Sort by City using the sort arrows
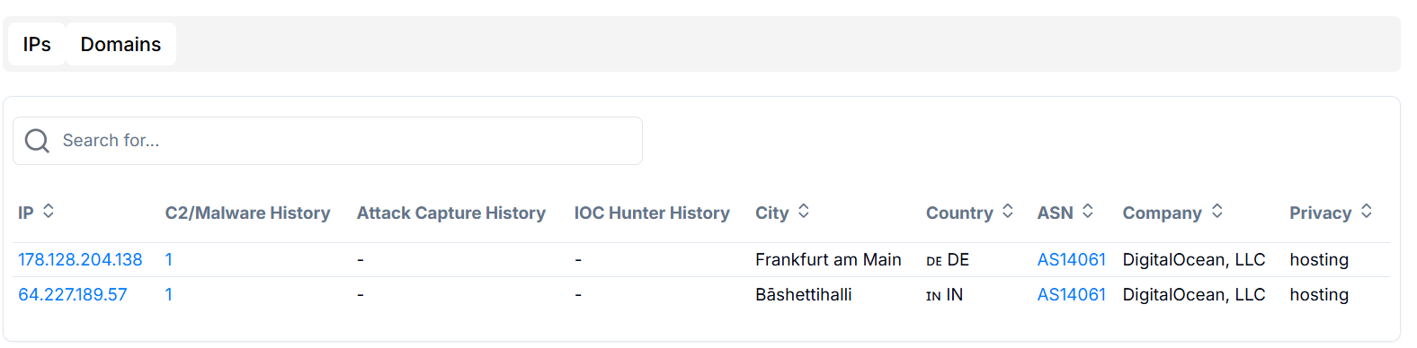This screenshot has width=1417, height=348. click(x=804, y=211)
